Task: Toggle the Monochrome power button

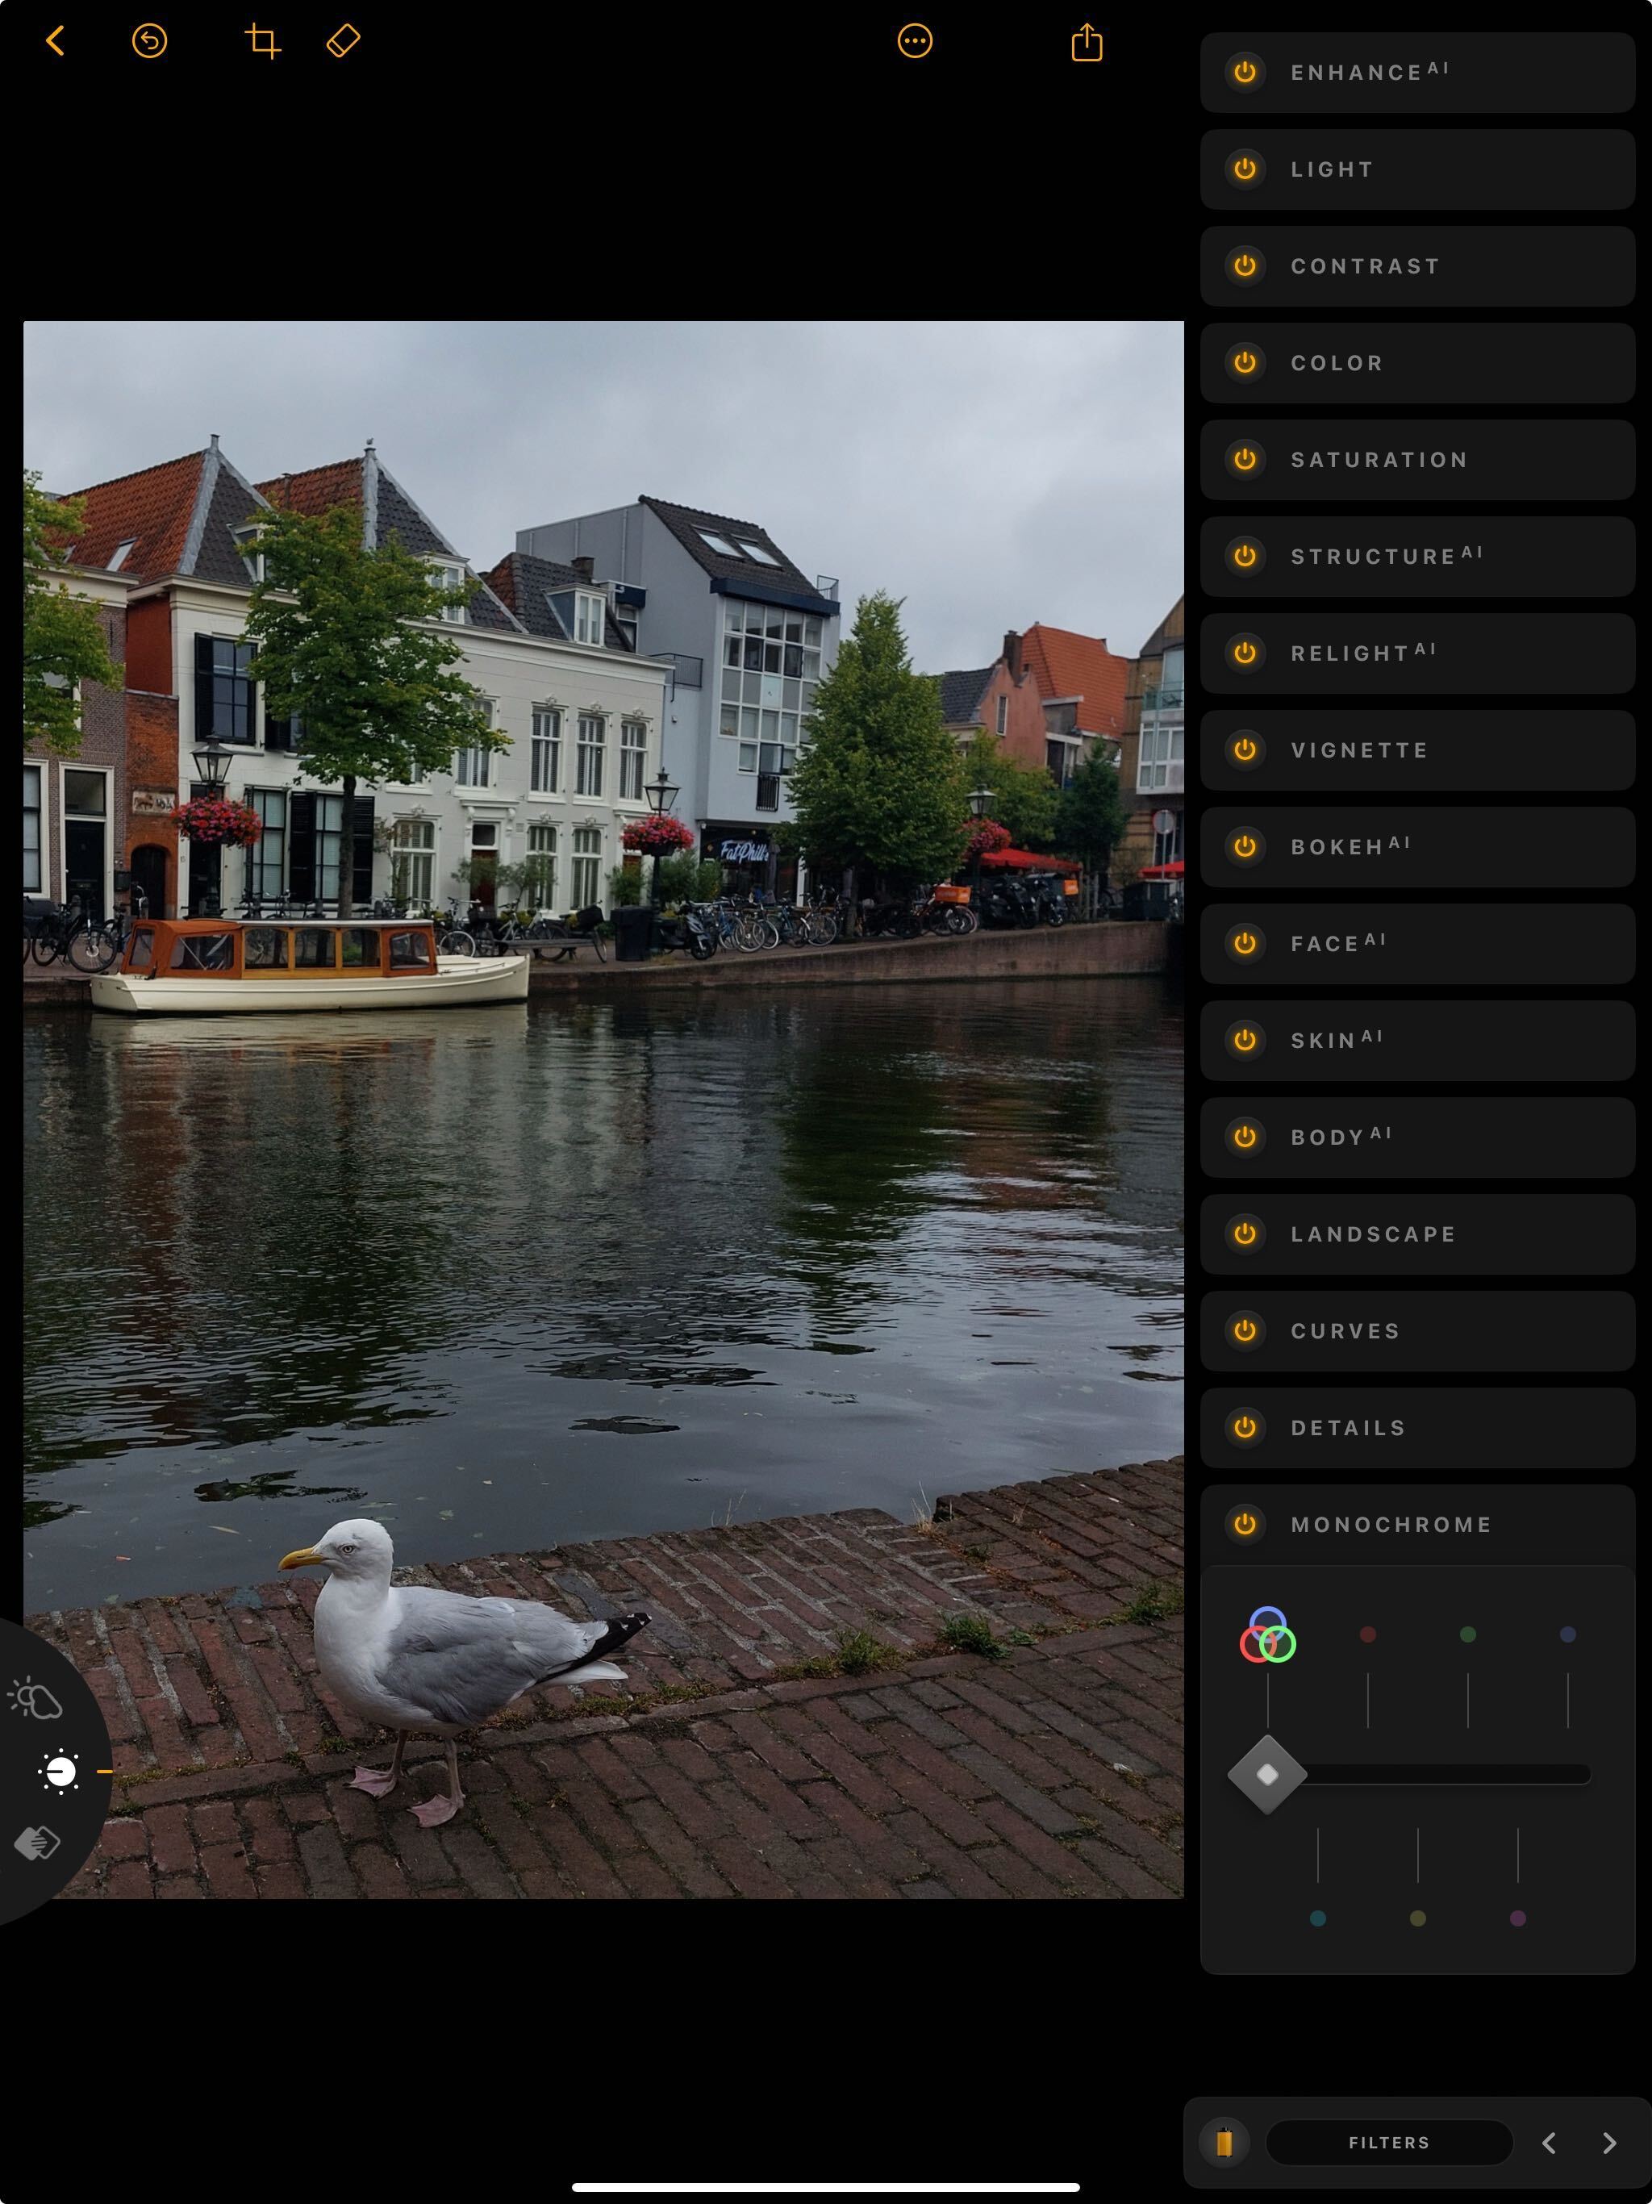Action: click(1245, 1525)
